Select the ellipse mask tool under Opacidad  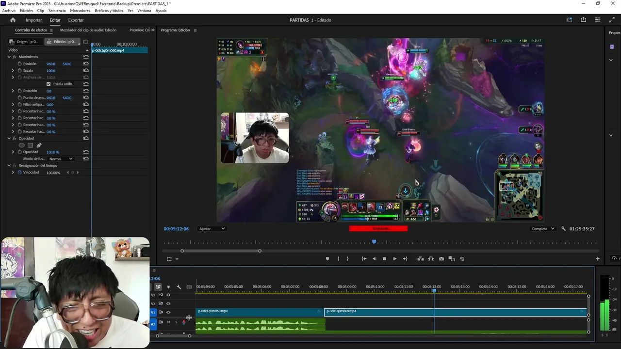coord(21,145)
